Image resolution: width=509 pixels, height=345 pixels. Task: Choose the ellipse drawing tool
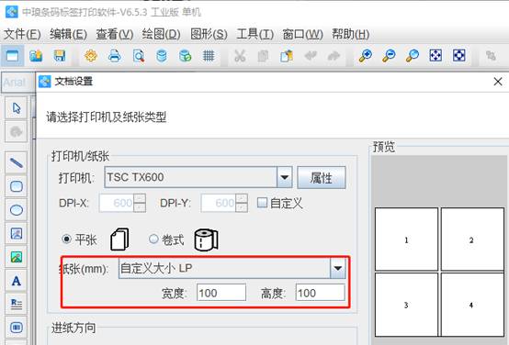click(x=17, y=210)
